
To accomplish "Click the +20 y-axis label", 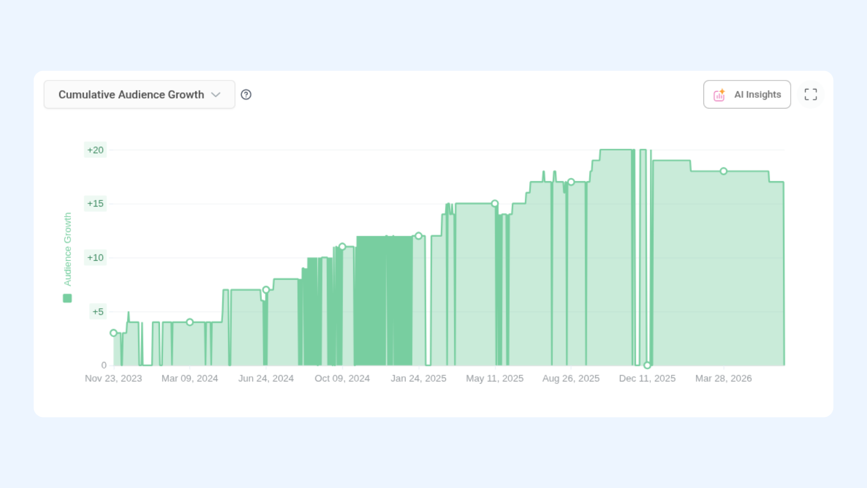I will pyautogui.click(x=95, y=150).
